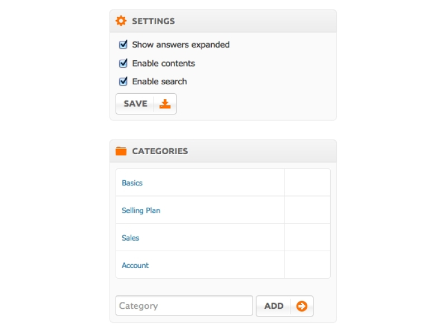
Task: Open the Account category link
Action: pyautogui.click(x=135, y=265)
